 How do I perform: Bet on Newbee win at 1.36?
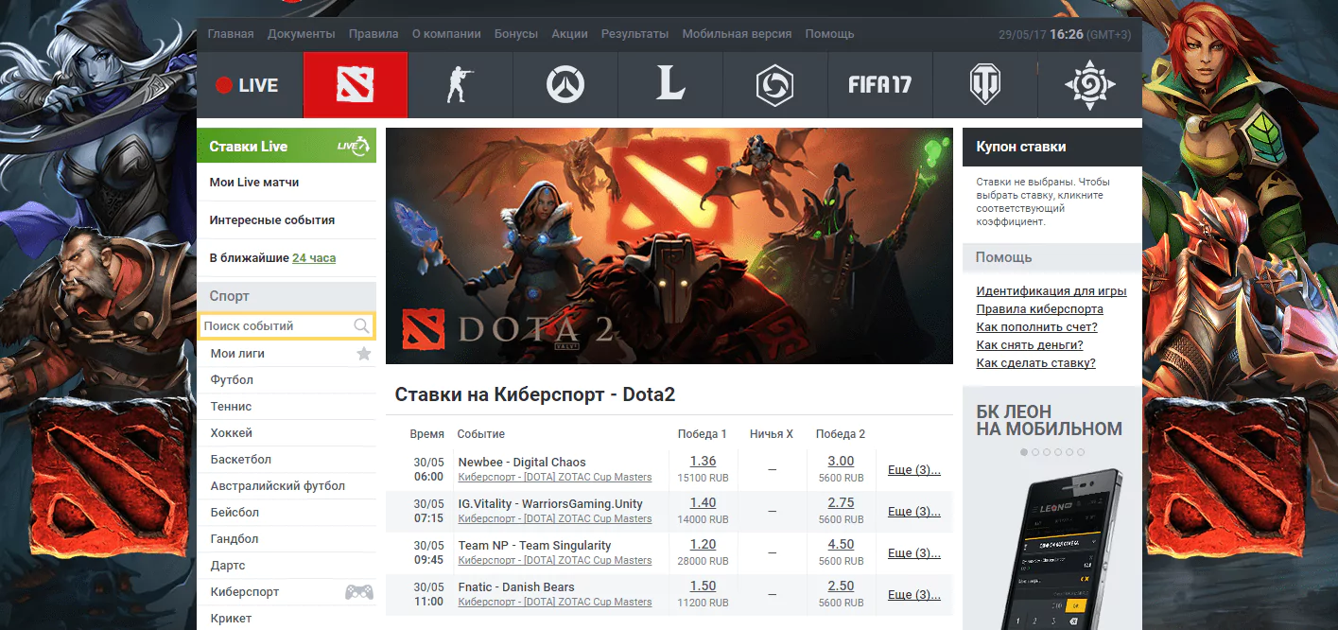click(x=703, y=461)
